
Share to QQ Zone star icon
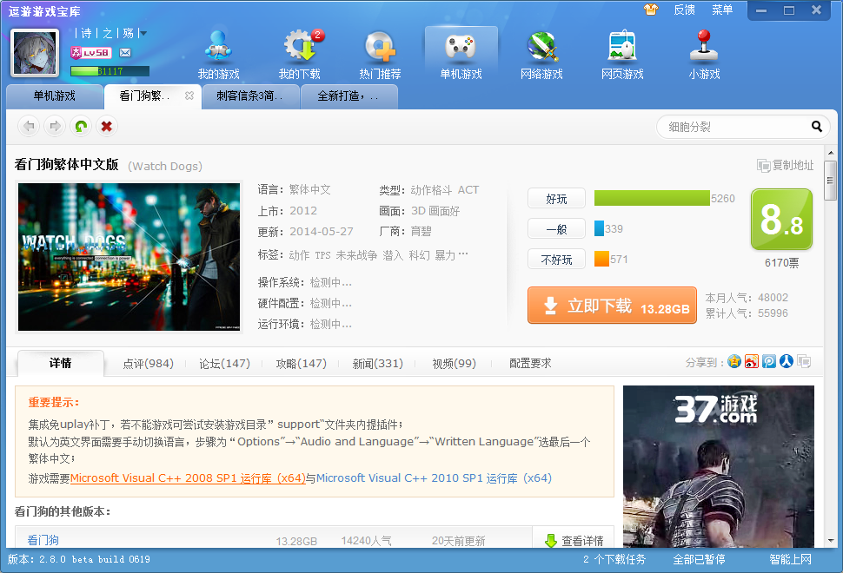[734, 361]
